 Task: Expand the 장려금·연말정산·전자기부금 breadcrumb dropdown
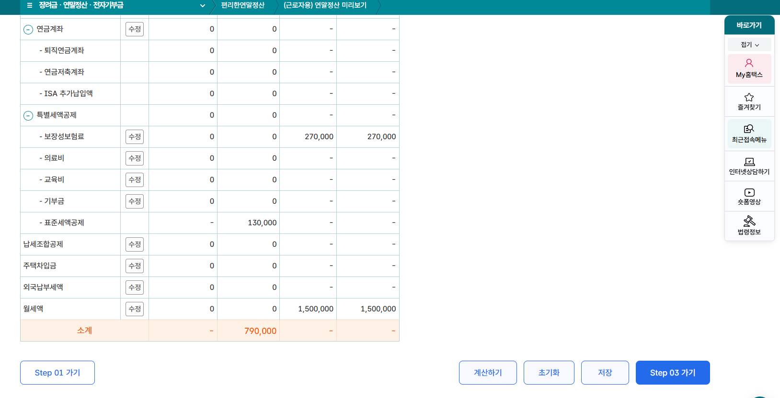(x=203, y=6)
